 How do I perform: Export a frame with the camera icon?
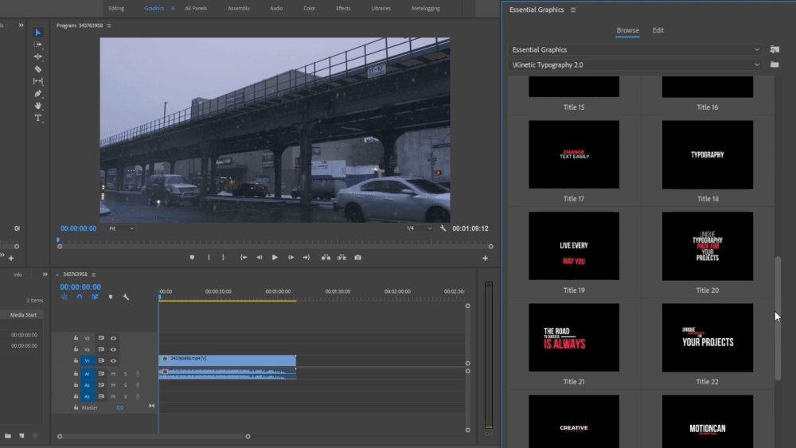click(358, 258)
